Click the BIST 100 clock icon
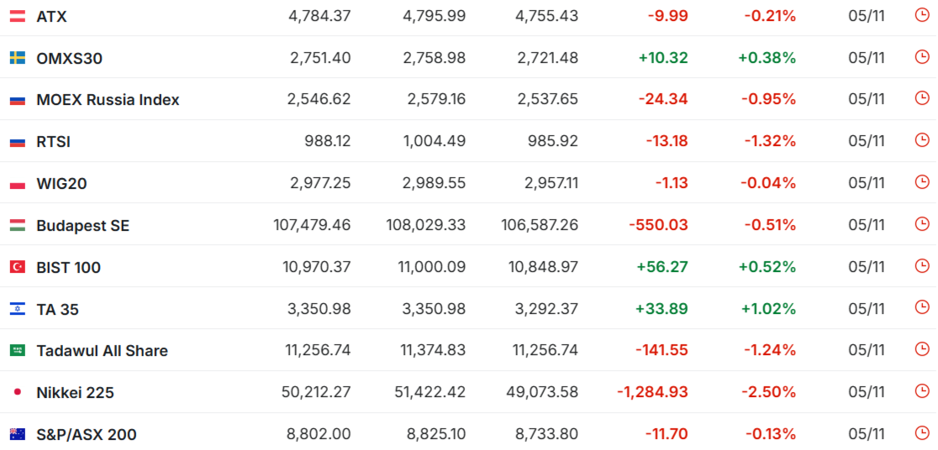The width and height of the screenshot is (938, 450). [921, 266]
